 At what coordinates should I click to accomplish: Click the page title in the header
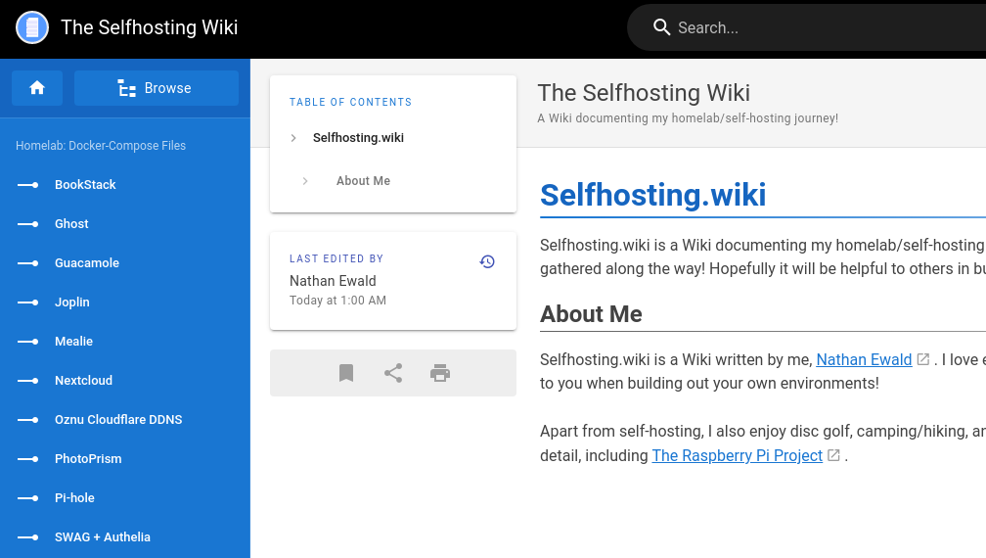(644, 92)
